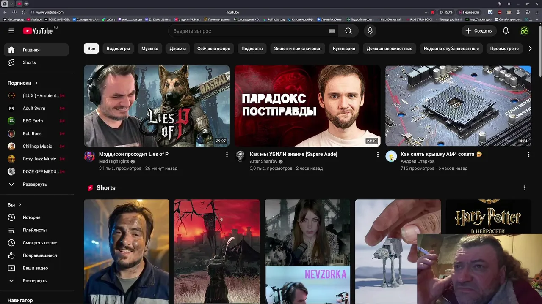Select the Экшен и приключения filter chip

click(x=298, y=49)
